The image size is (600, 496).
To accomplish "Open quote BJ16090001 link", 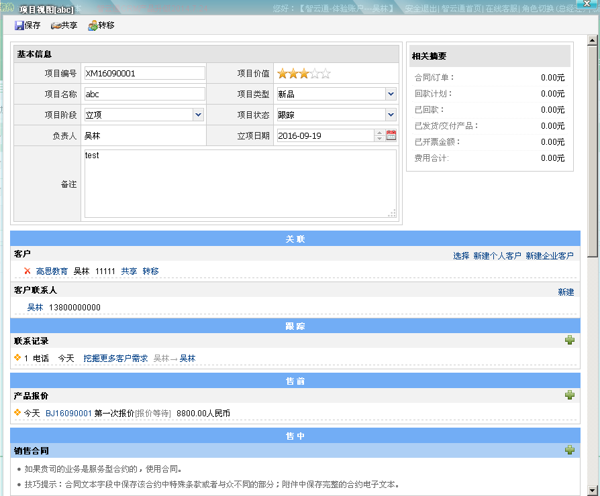I will point(68,413).
